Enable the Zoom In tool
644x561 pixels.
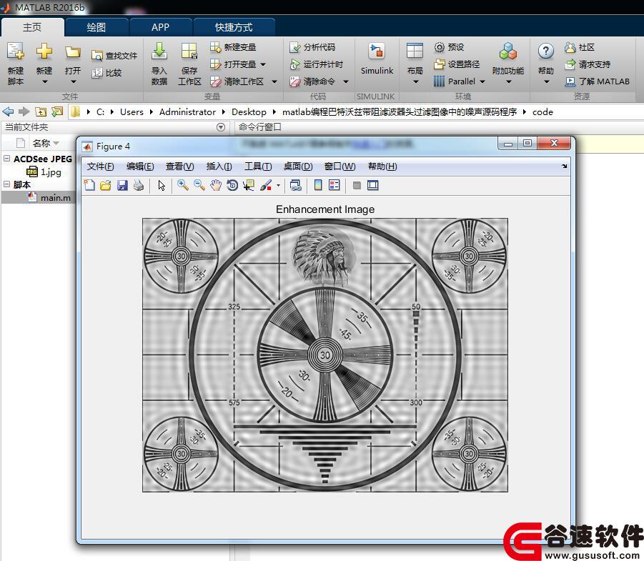pos(183,185)
